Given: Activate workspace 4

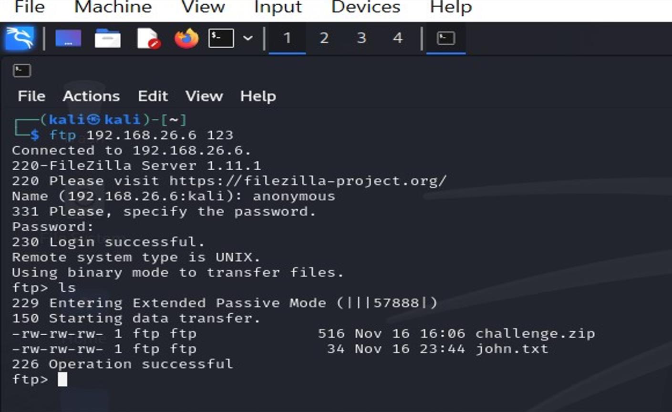Looking at the screenshot, I should tap(397, 38).
